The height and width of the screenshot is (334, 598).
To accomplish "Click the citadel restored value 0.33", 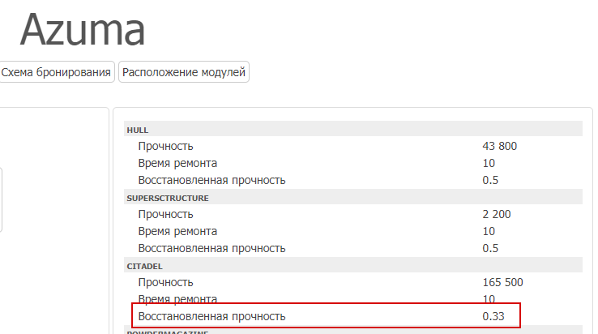I will [x=493, y=316].
